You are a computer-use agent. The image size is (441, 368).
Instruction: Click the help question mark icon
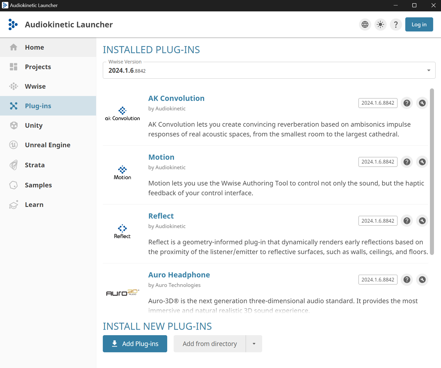click(x=396, y=24)
